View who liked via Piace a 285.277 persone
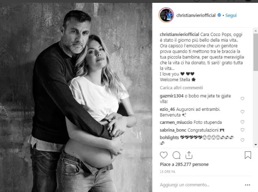 pos(184,164)
